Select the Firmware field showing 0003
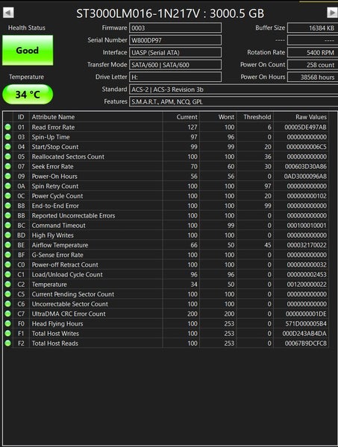The height and width of the screenshot is (447, 338). pos(175,28)
